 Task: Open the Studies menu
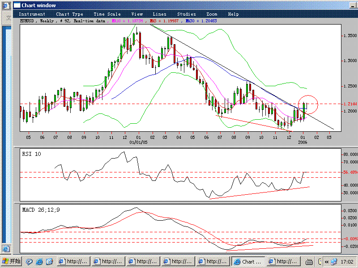(186, 14)
